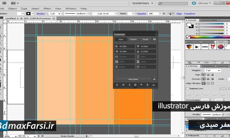This screenshot has height=138, width=230.
Task: Open the Effect menu
Action: [x=47, y=9]
